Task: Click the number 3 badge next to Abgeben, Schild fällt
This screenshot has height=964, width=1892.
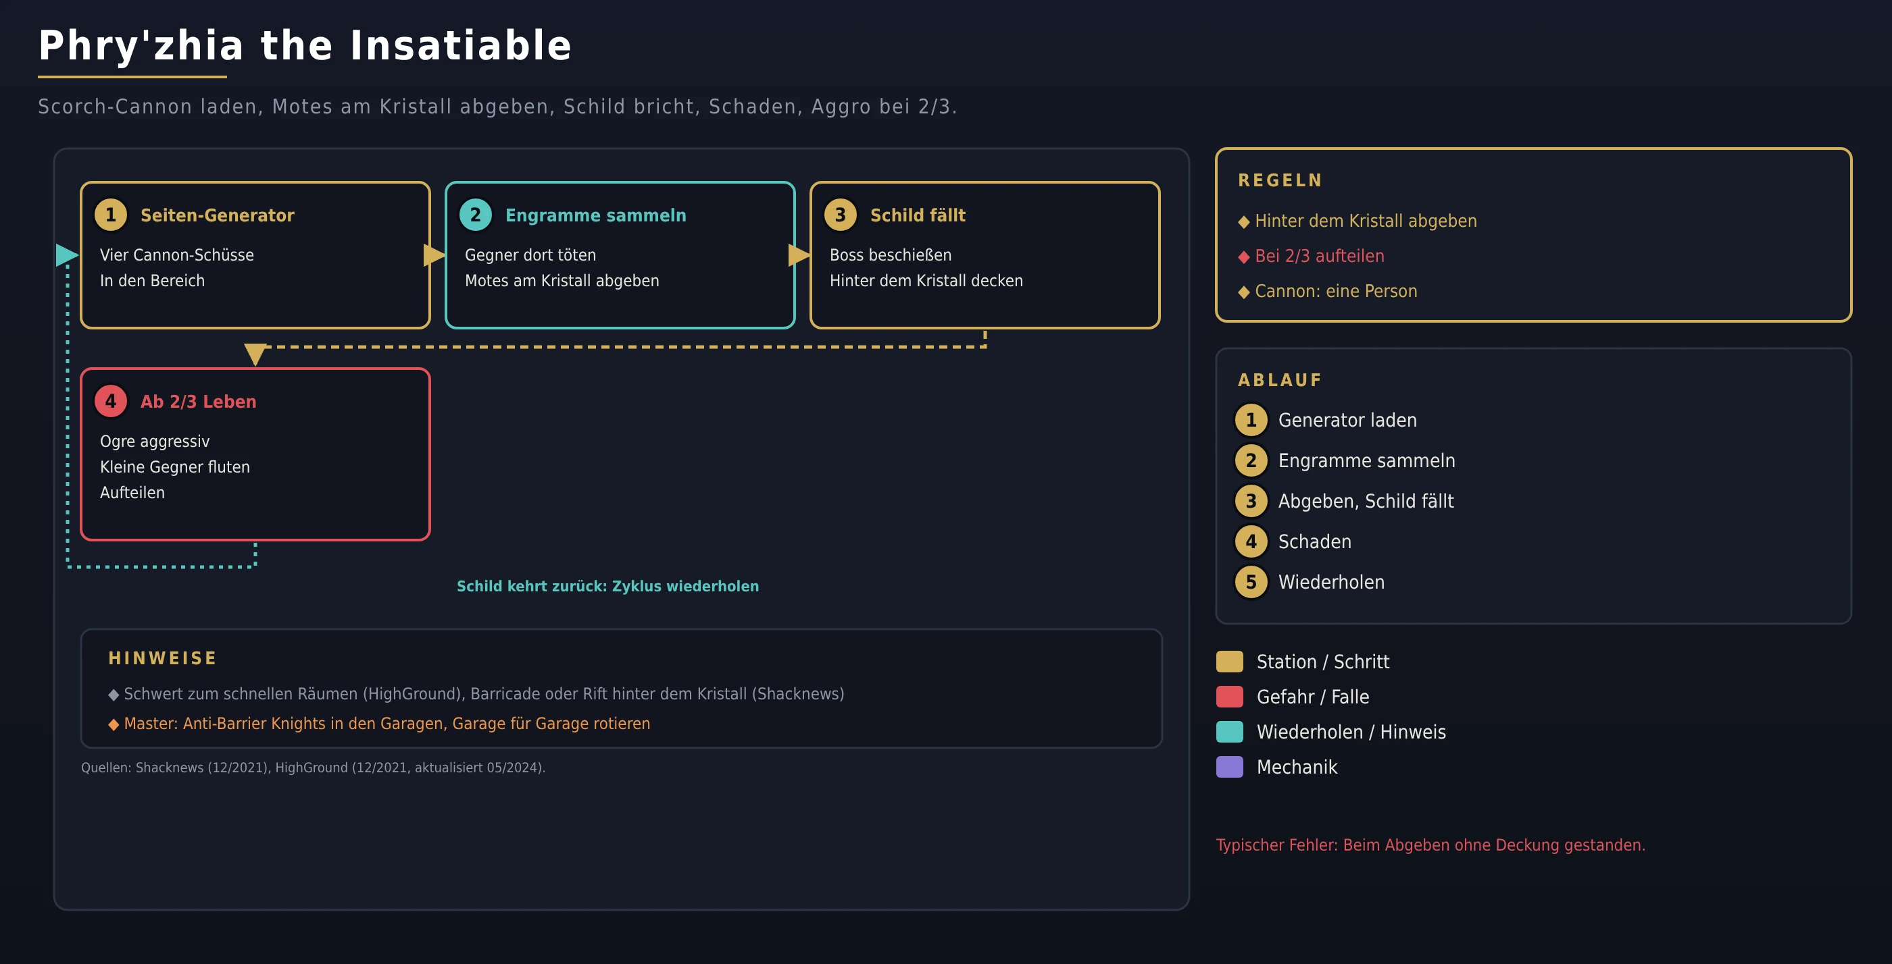Action: [1251, 501]
